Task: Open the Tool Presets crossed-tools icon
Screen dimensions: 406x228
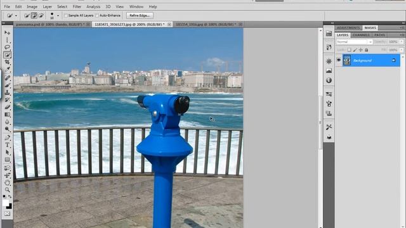Action: [329, 127]
